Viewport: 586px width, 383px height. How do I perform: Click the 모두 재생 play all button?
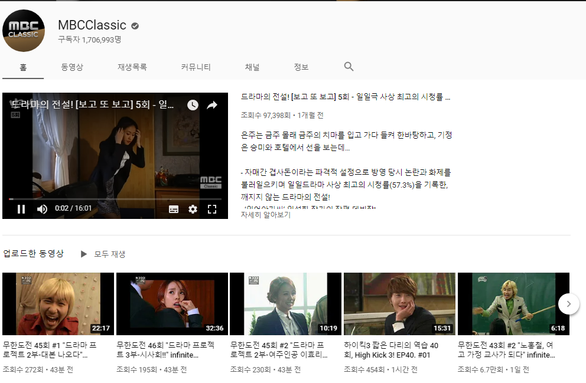pos(103,254)
